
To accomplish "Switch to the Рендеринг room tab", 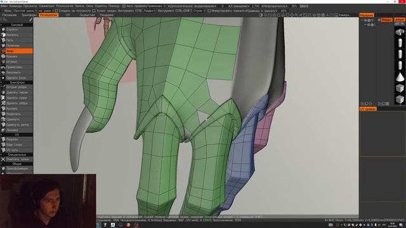I will point(107,15).
